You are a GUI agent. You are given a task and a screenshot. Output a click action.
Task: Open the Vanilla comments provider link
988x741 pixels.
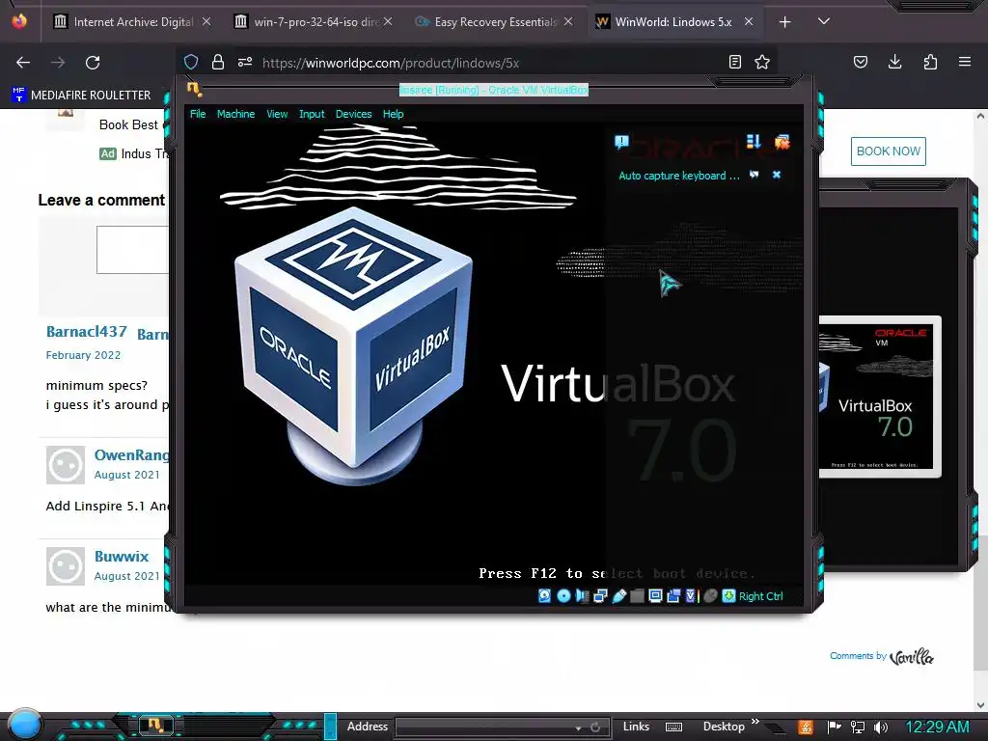[911, 656]
